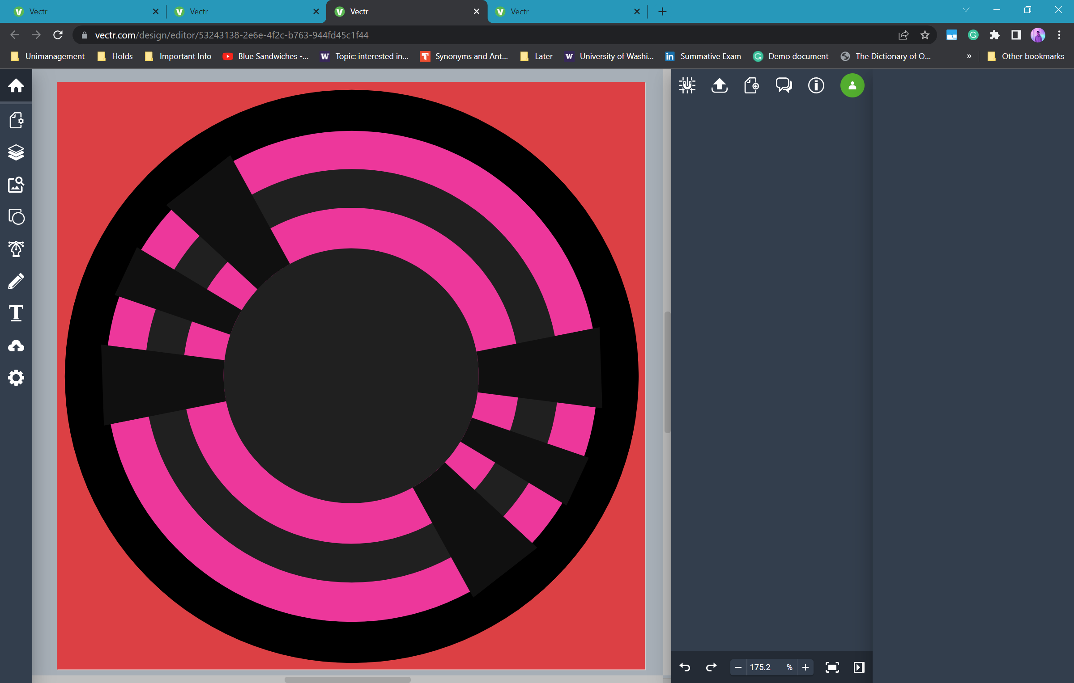This screenshot has height=683, width=1074.
Task: Increase zoom with the plus button
Action: [x=805, y=667]
